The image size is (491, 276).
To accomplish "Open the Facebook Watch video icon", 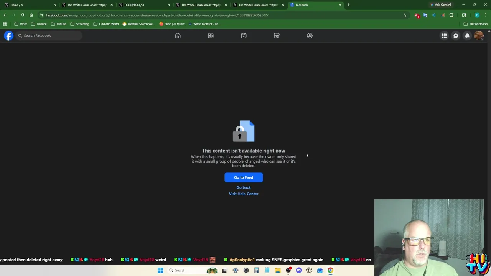I will pyautogui.click(x=244, y=36).
